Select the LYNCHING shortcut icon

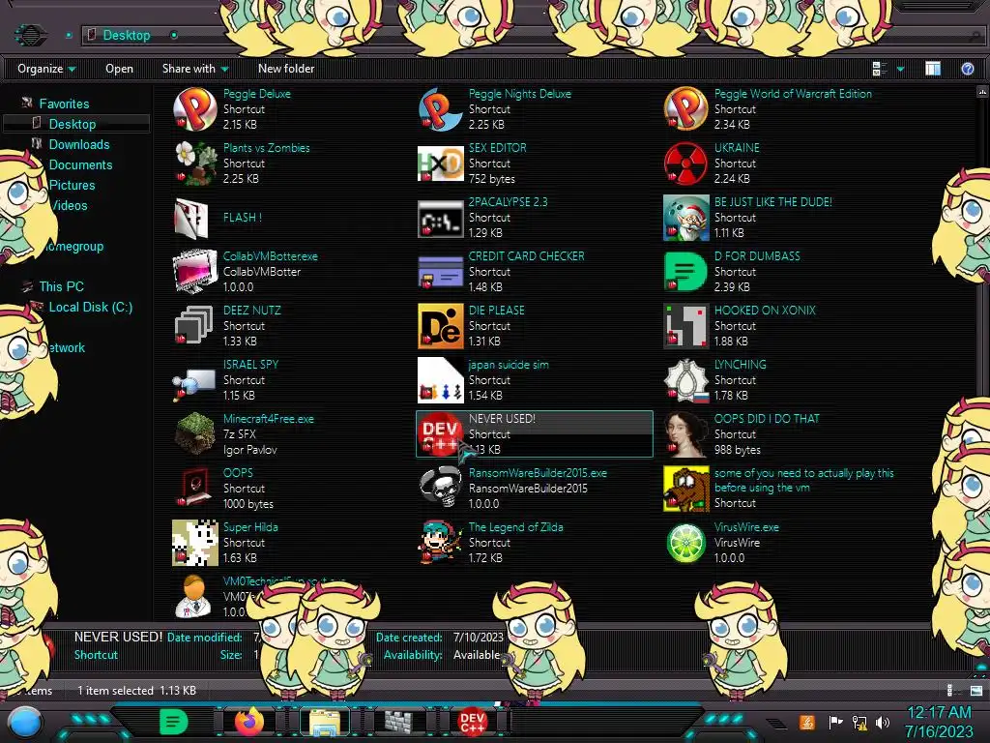coord(685,380)
